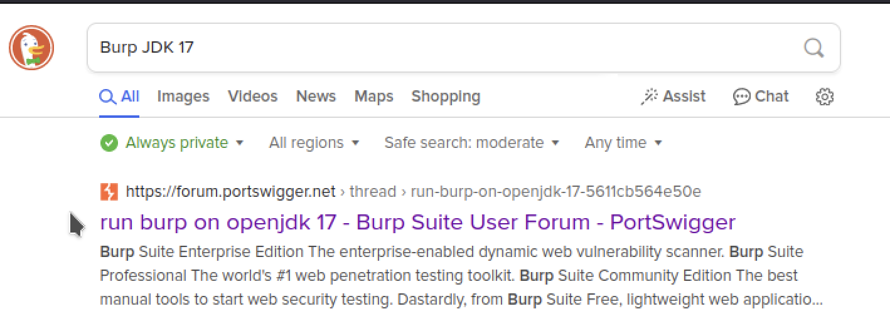Open the Any time filter dropdown
The image size is (890, 336).
tap(623, 143)
